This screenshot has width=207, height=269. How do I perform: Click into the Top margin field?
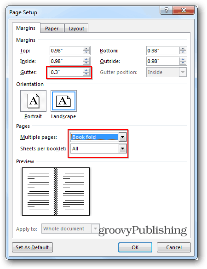(66, 51)
